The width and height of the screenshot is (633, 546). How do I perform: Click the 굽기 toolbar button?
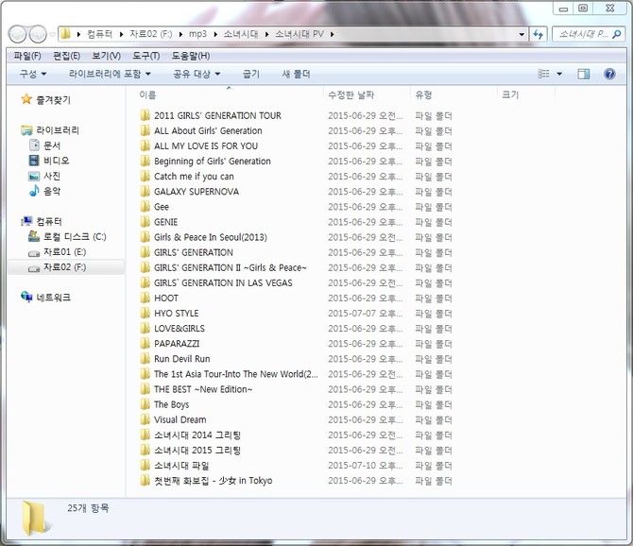coord(250,74)
